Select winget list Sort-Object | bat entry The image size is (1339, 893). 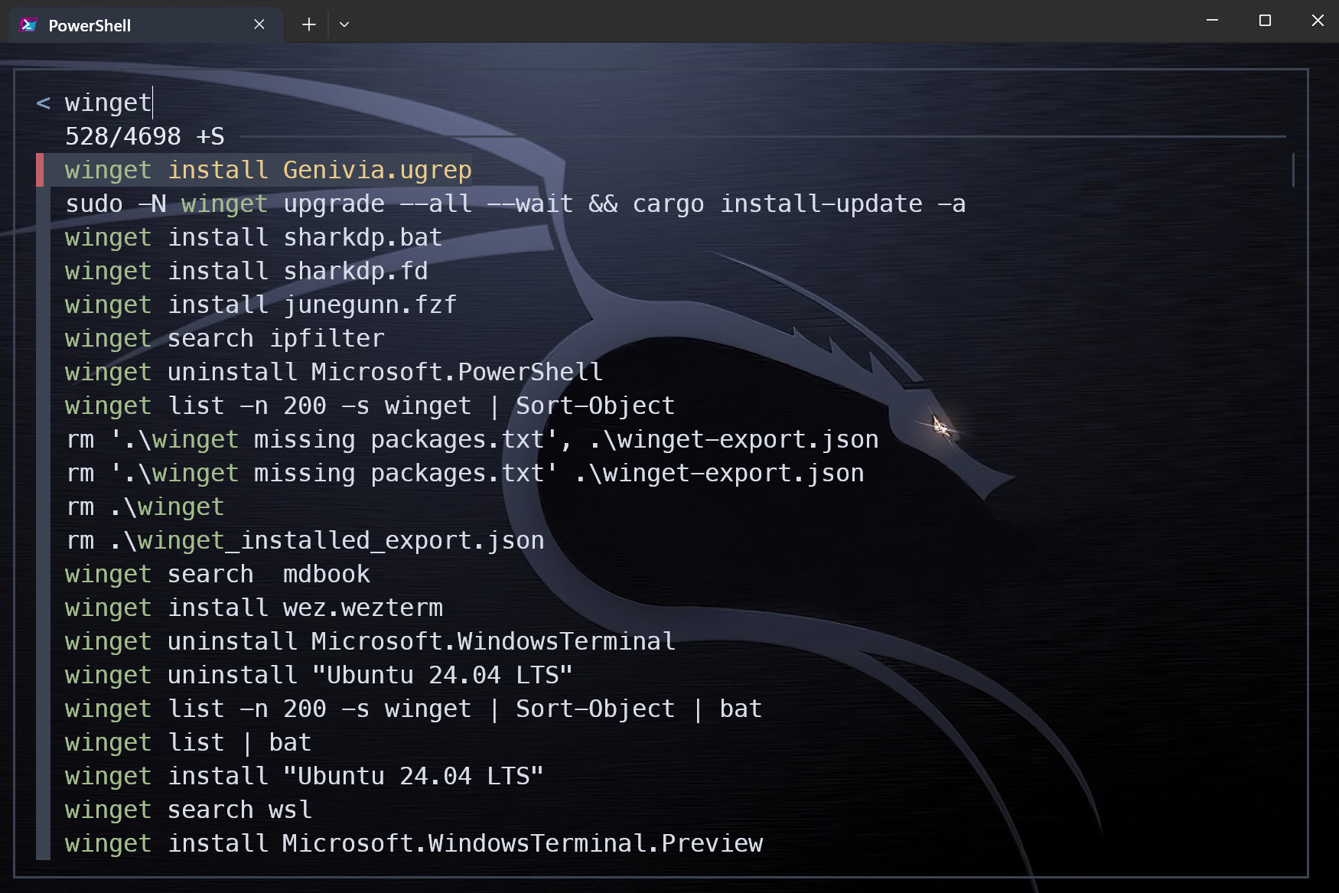pos(414,709)
